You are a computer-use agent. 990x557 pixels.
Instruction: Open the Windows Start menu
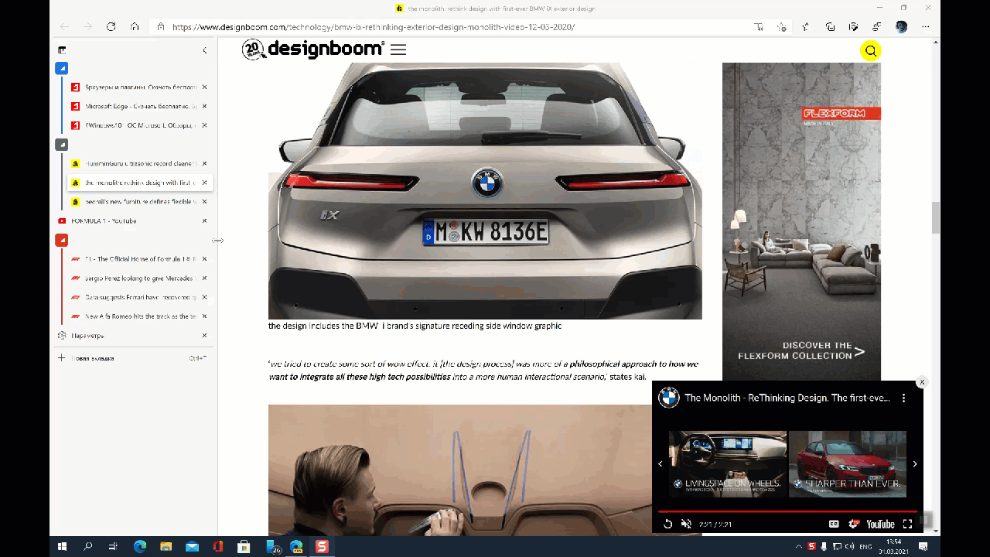pyautogui.click(x=62, y=546)
